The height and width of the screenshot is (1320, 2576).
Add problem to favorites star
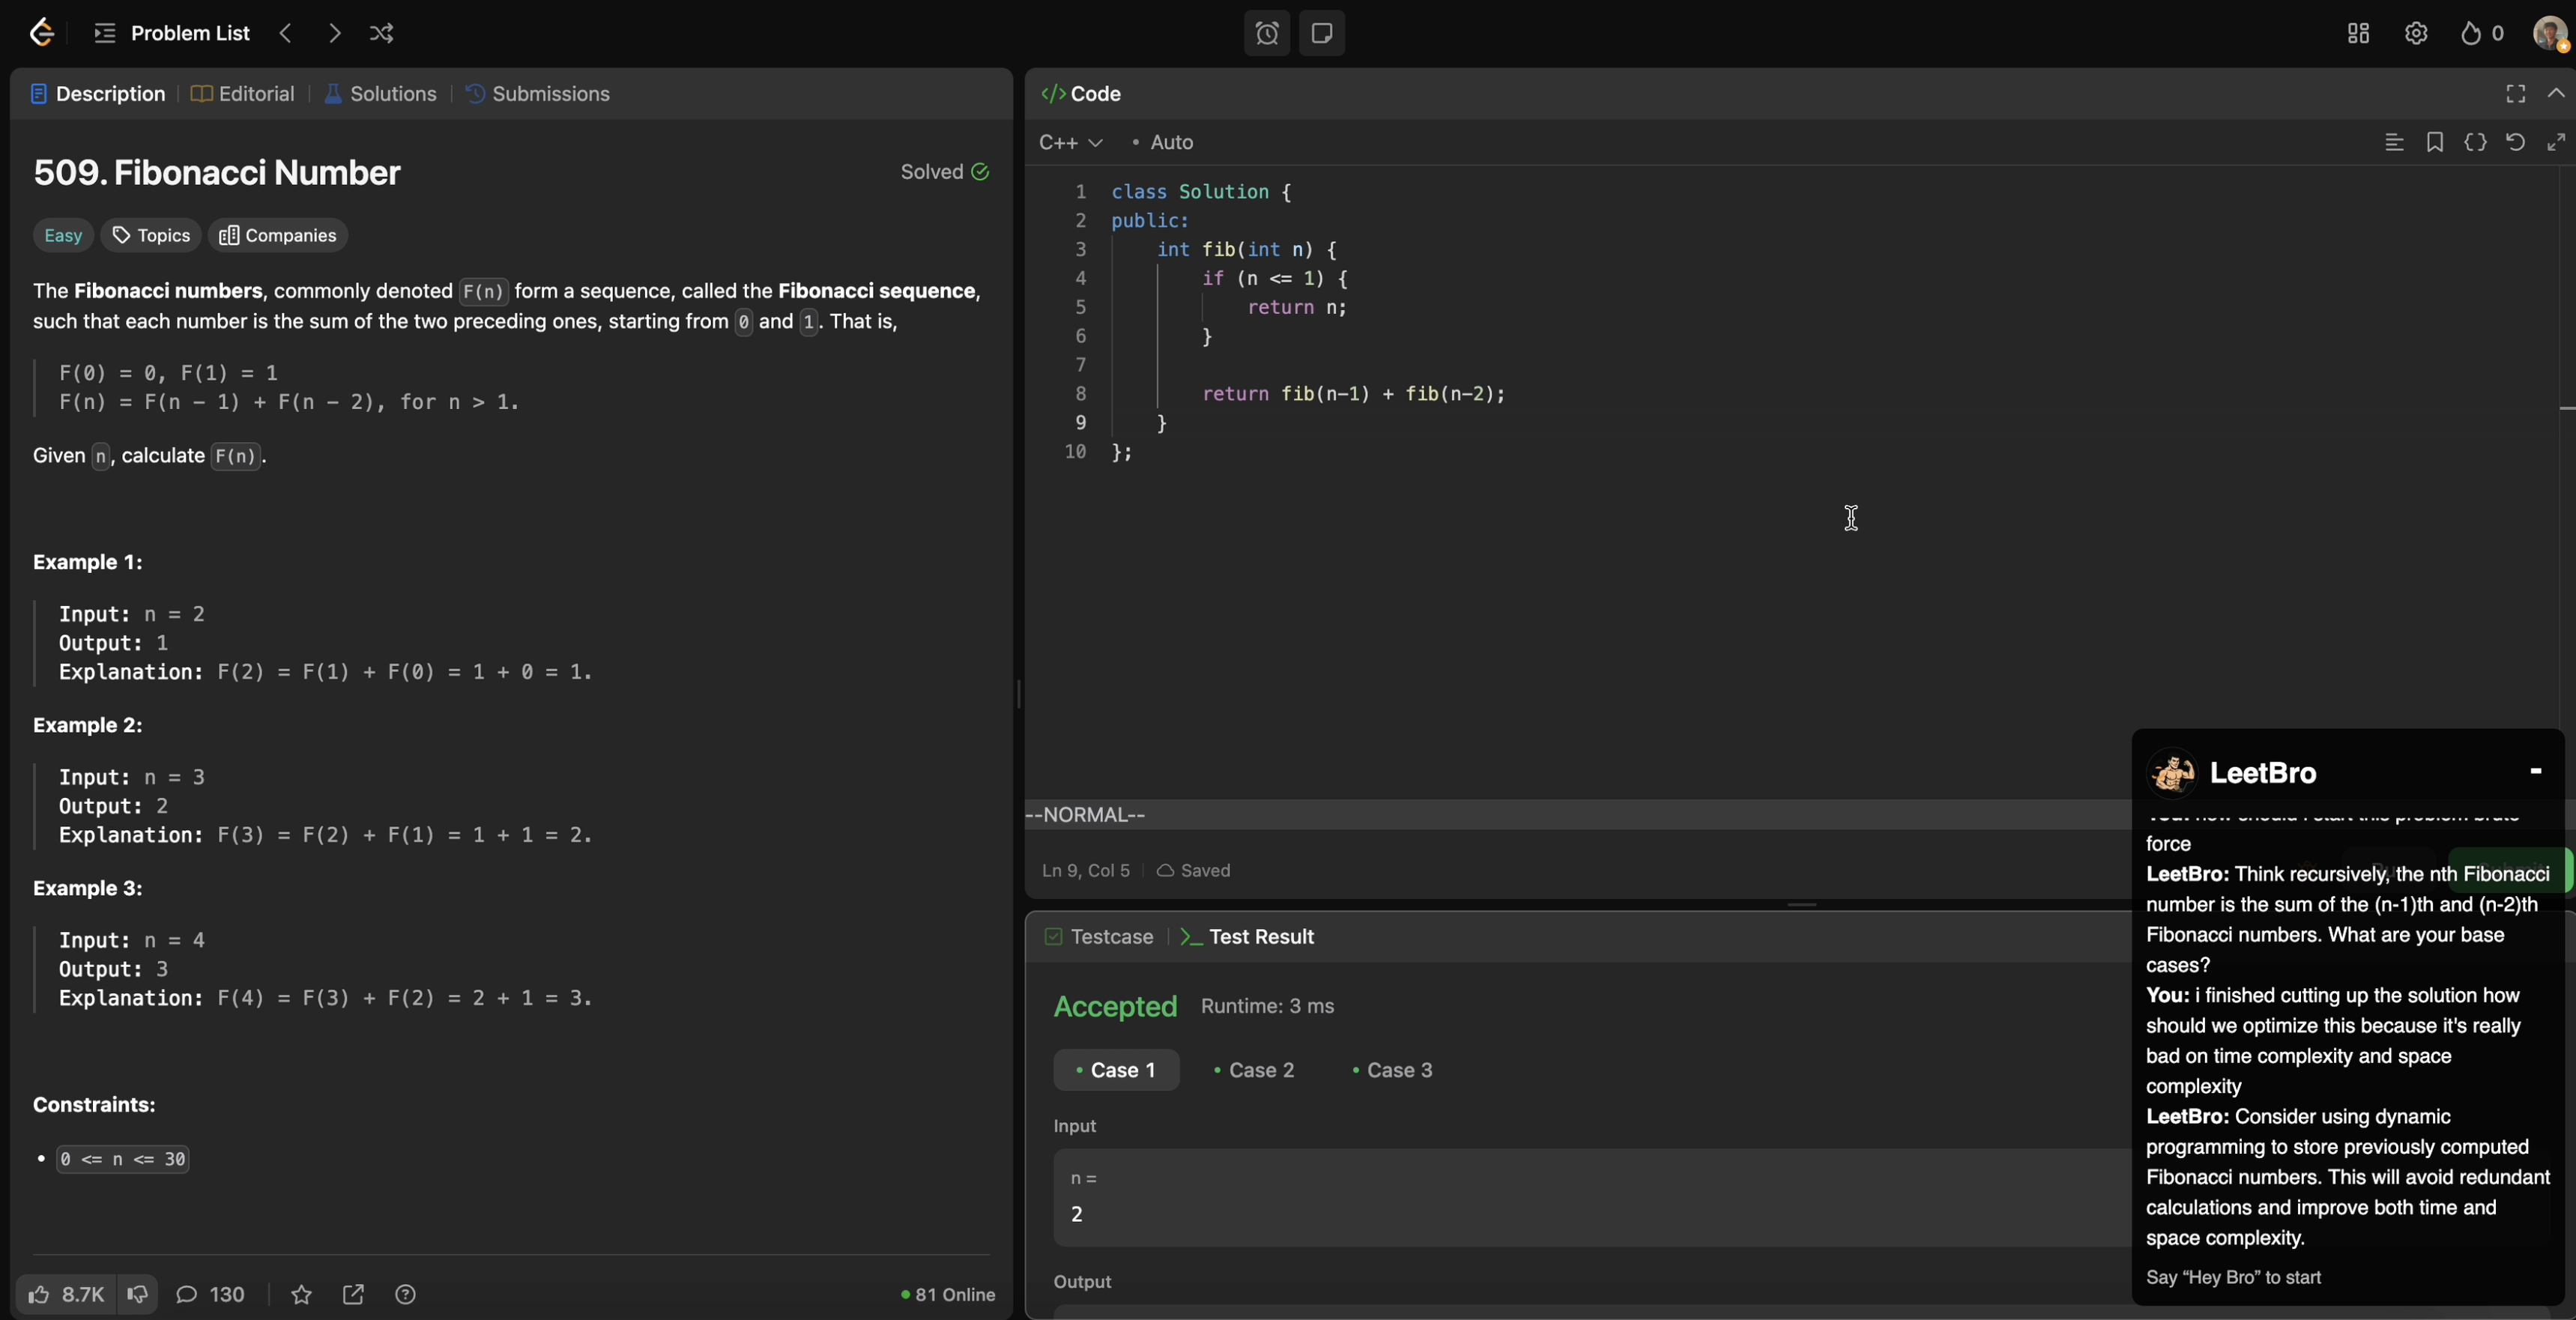pos(301,1294)
